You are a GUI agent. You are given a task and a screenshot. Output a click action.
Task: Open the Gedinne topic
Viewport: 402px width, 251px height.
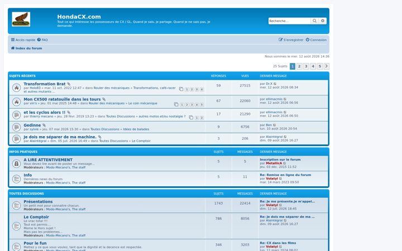[x=32, y=126]
